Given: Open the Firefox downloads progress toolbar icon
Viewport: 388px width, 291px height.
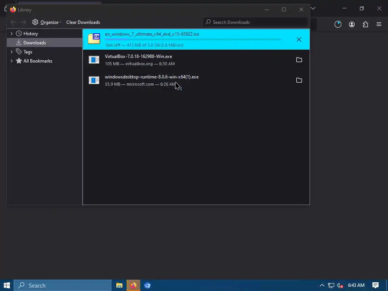Looking at the screenshot, I should pyautogui.click(x=338, y=24).
